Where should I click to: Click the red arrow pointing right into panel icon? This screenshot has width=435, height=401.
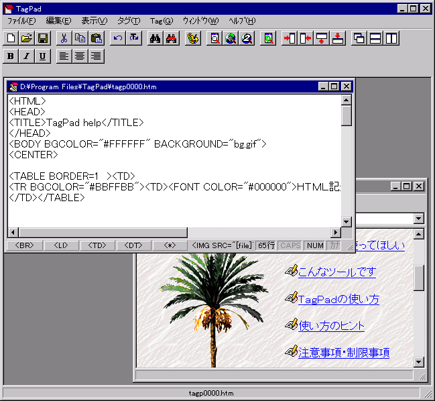click(290, 38)
